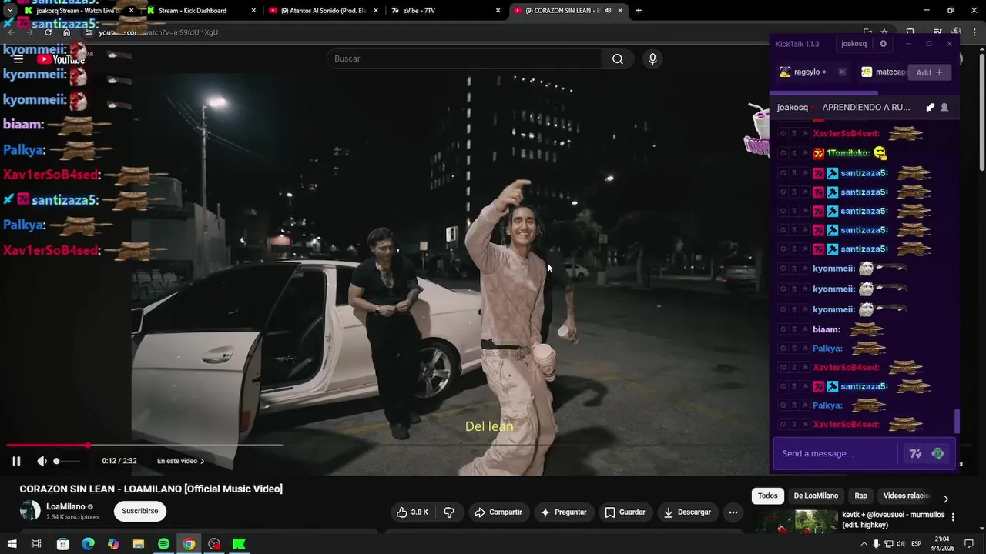The image size is (986, 554).
Task: Subscribe to LoaMilano with Suscribirse
Action: pos(140,511)
